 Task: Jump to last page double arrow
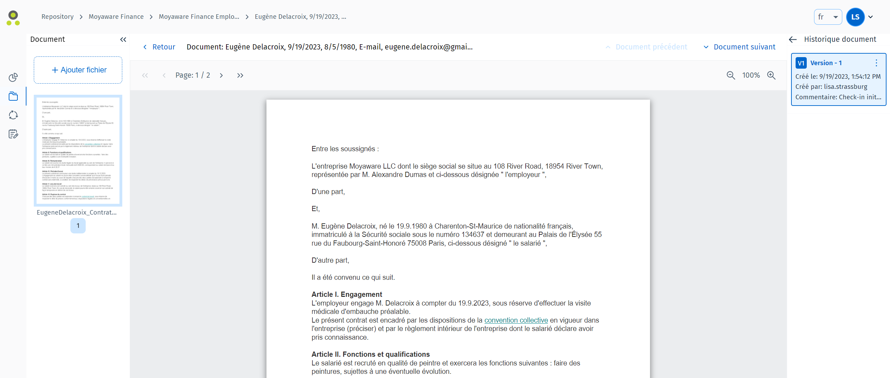(240, 75)
